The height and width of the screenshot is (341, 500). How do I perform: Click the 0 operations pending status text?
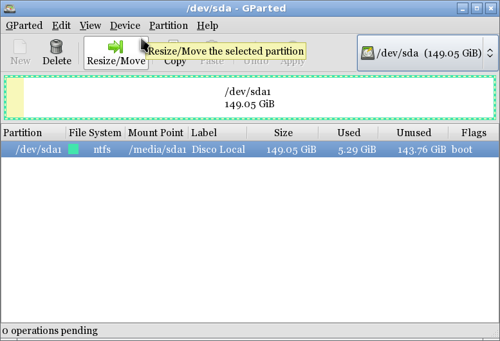click(x=50, y=331)
